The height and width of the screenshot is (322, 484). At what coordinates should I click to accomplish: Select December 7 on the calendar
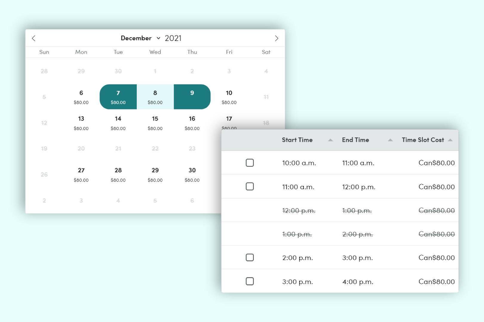pyautogui.click(x=118, y=97)
